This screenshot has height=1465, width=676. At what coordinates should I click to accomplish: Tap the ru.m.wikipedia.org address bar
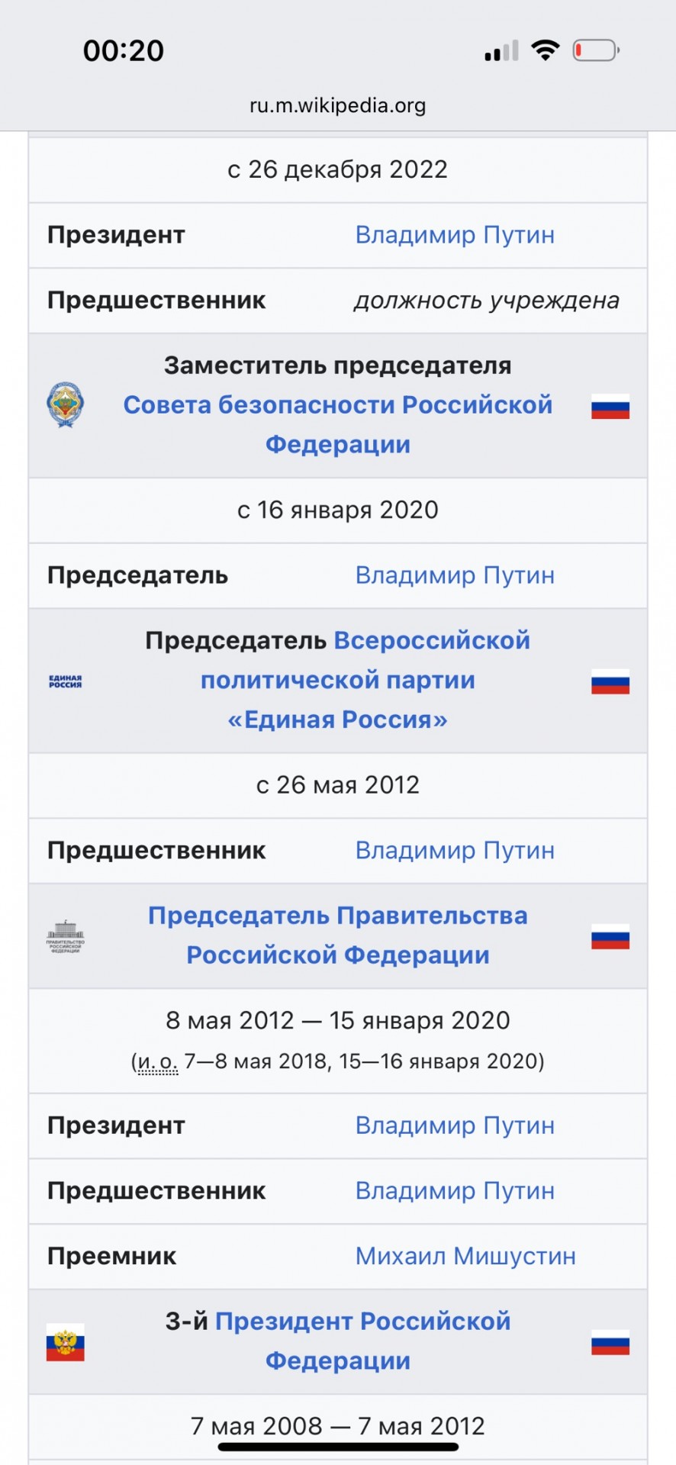338,105
